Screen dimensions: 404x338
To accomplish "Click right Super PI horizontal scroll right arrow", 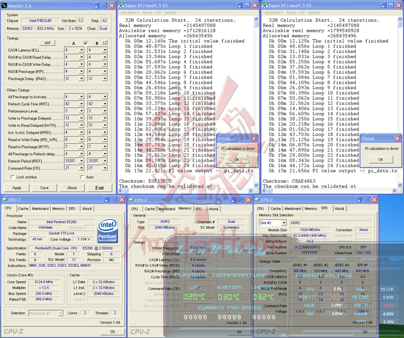I will click(394, 190).
